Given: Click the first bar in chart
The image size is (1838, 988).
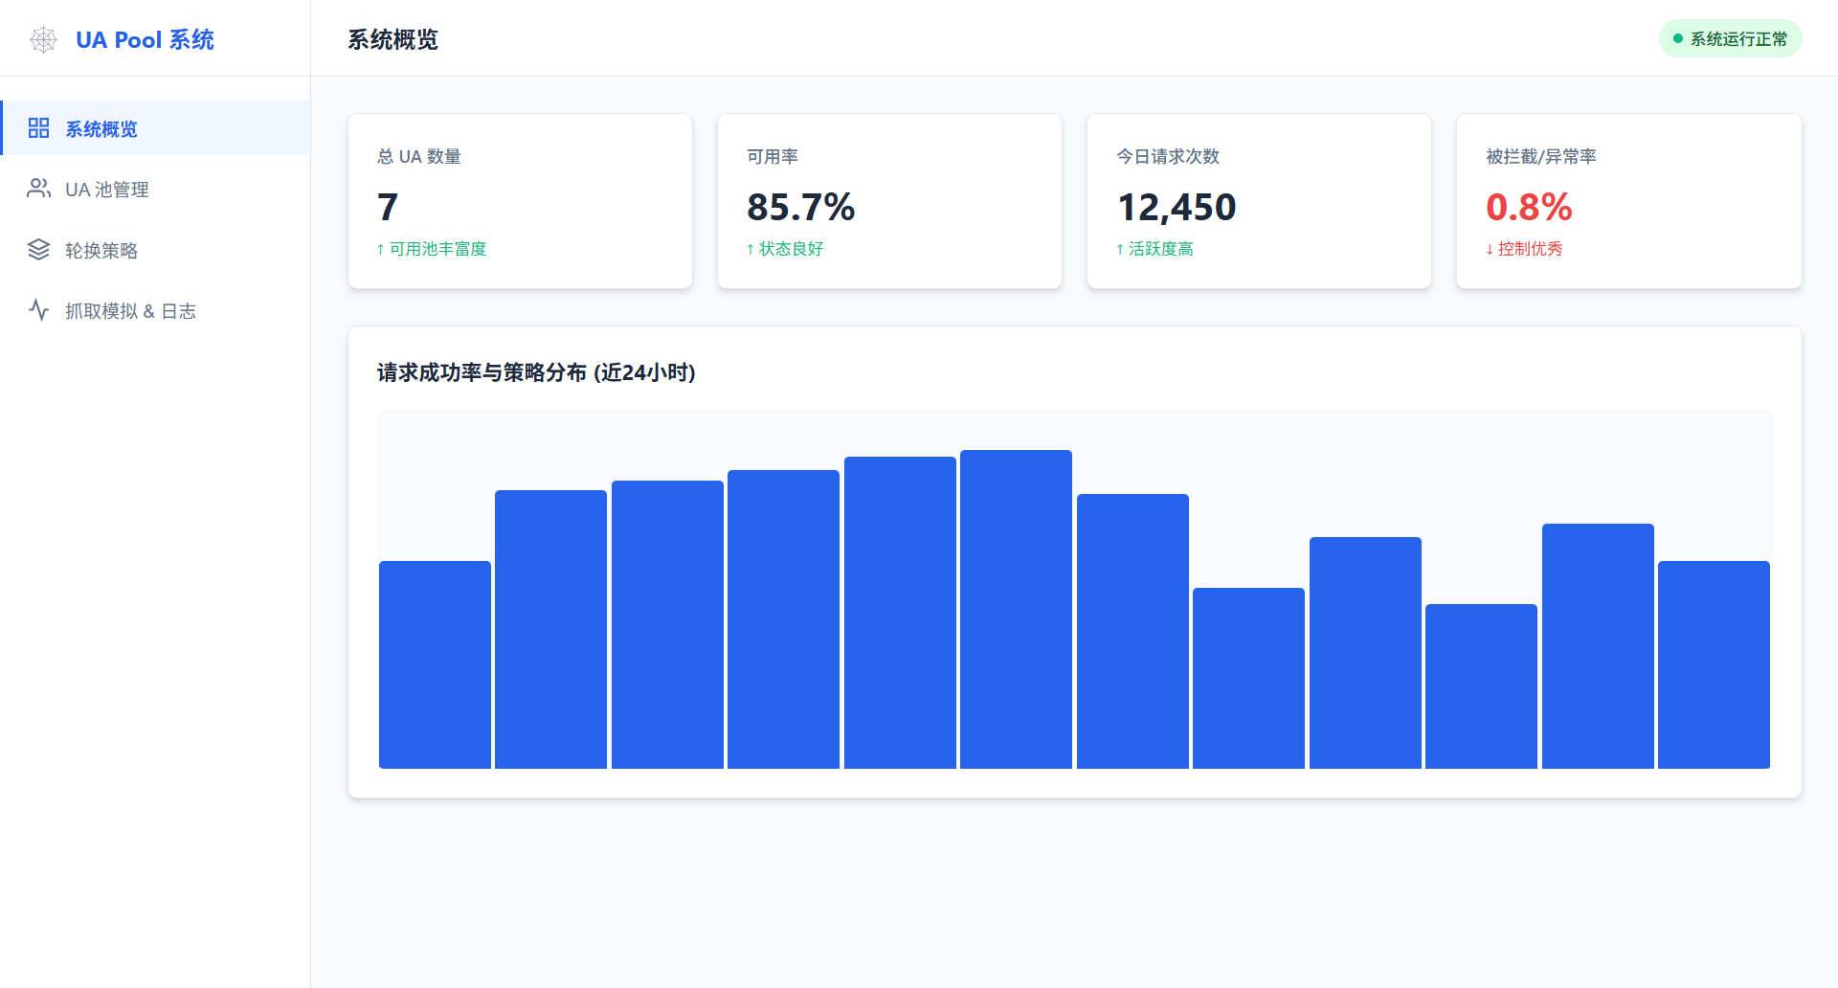Looking at the screenshot, I should click(x=435, y=664).
